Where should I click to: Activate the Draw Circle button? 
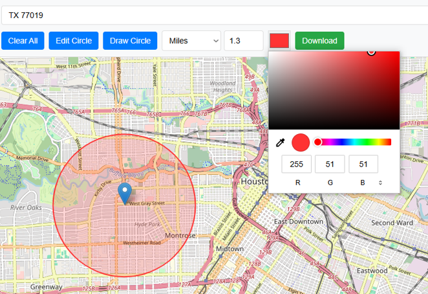point(130,41)
